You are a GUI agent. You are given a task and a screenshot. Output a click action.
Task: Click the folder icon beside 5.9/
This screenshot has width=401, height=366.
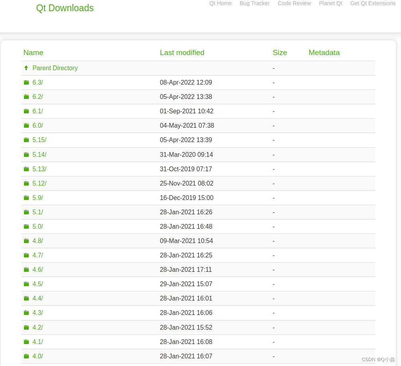26,198
